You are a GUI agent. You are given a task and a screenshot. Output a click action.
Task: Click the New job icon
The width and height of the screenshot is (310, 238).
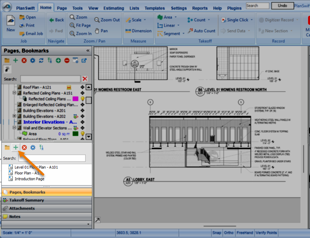coord(11,23)
